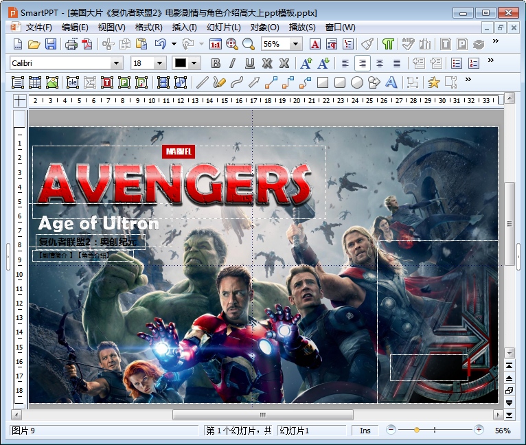Insert an OLE object frame
The height and width of the screenshot is (445, 526).
pyautogui.click(x=73, y=82)
